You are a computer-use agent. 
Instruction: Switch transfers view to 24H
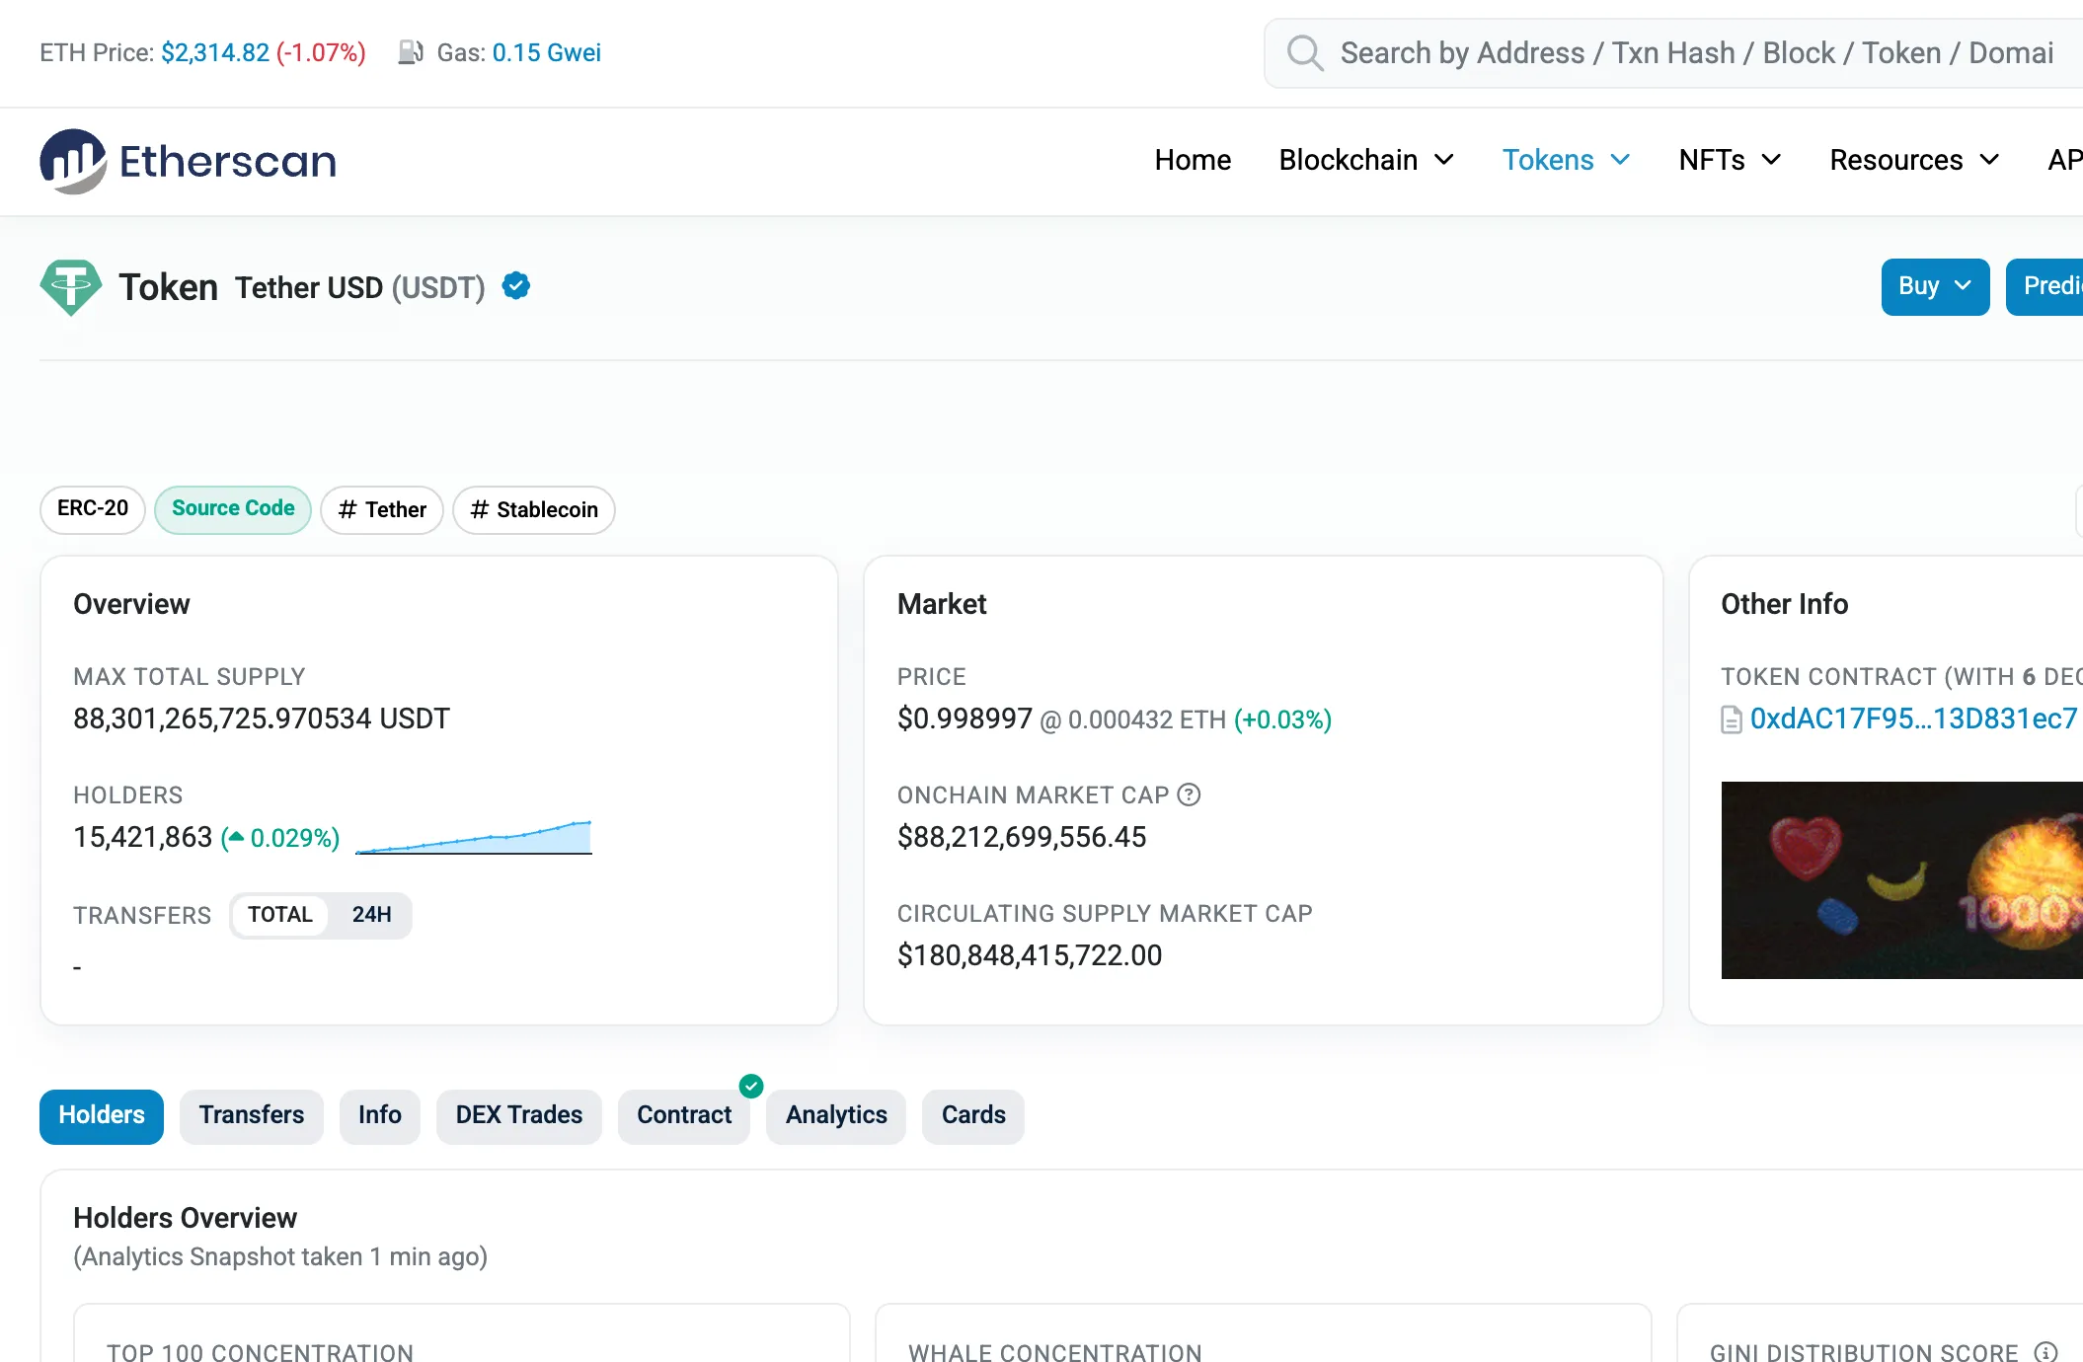371,915
